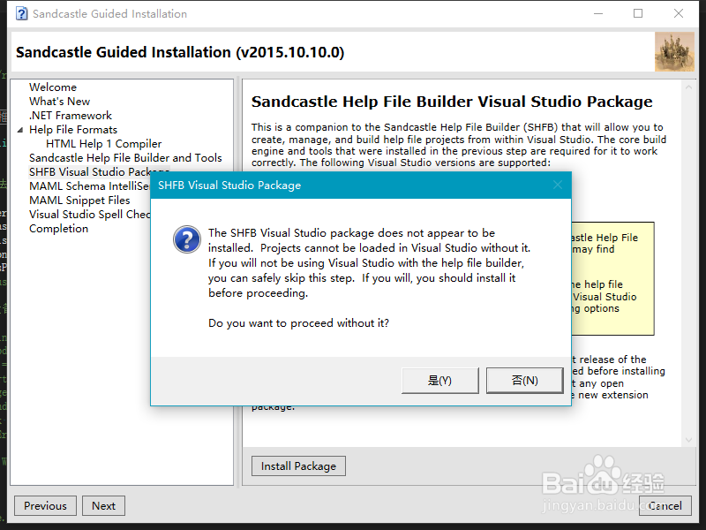Open the What's New page
Screen dimensions: 706x530
tap(59, 101)
